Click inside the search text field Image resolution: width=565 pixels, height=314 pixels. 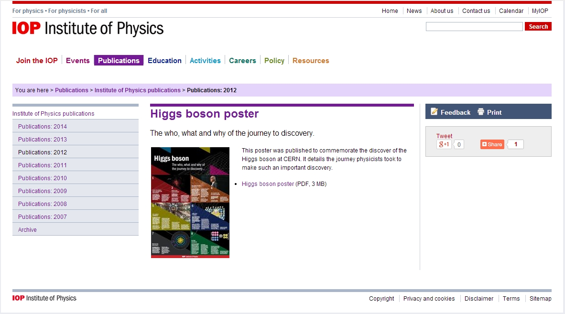[x=474, y=27]
